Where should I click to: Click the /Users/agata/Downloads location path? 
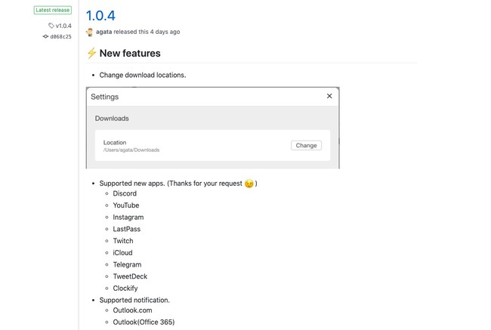pyautogui.click(x=131, y=150)
